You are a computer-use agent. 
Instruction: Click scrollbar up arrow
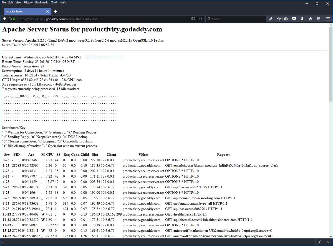pos(331,25)
